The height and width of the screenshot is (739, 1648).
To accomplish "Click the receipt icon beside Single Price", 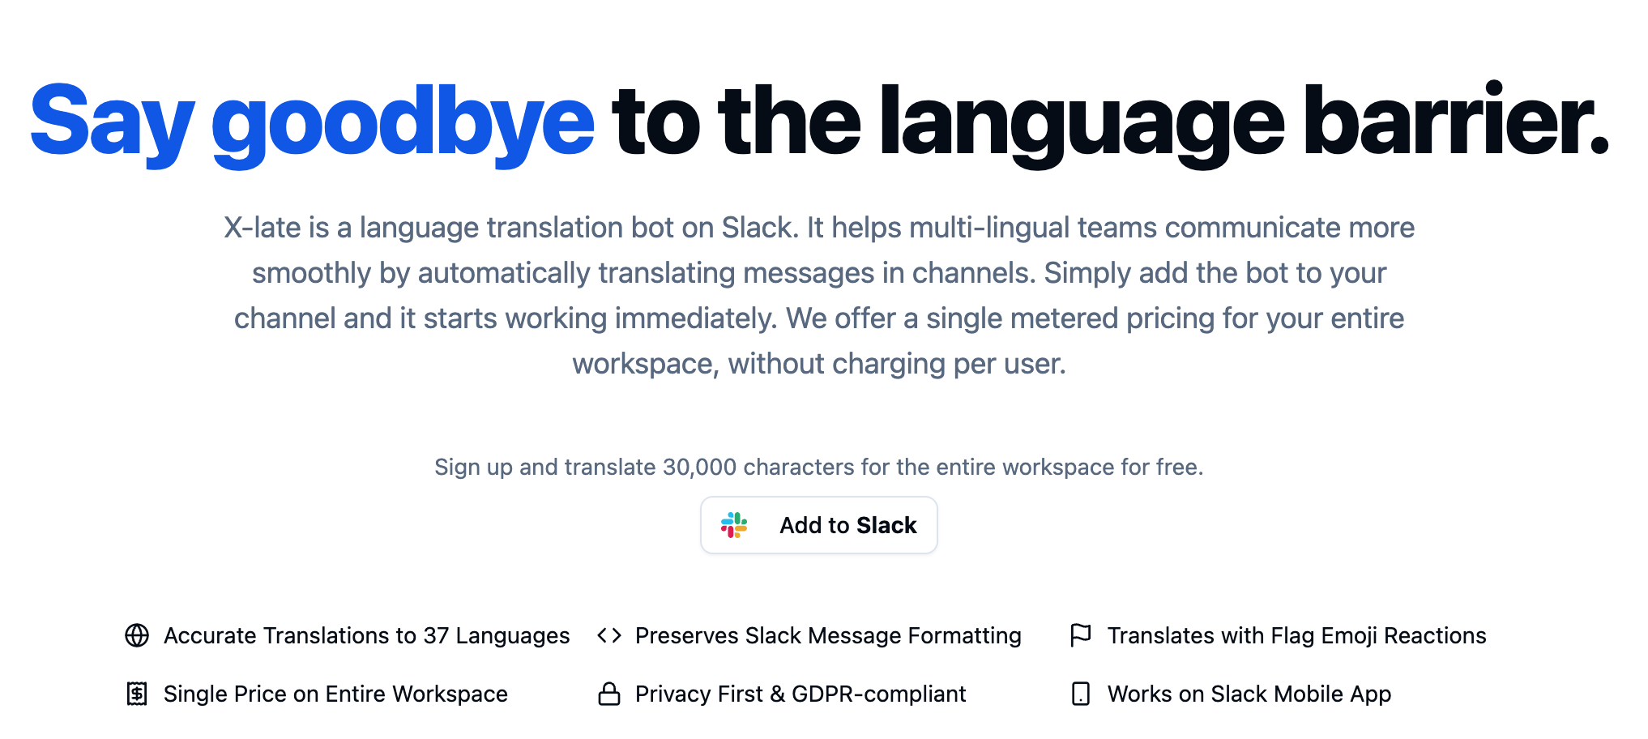I will pos(137,694).
